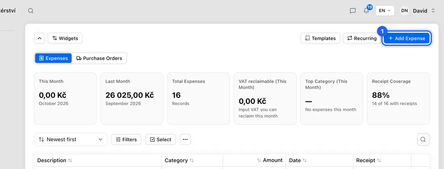This screenshot has height=169, width=444.
Task: Click Add Expense button
Action: point(406,38)
